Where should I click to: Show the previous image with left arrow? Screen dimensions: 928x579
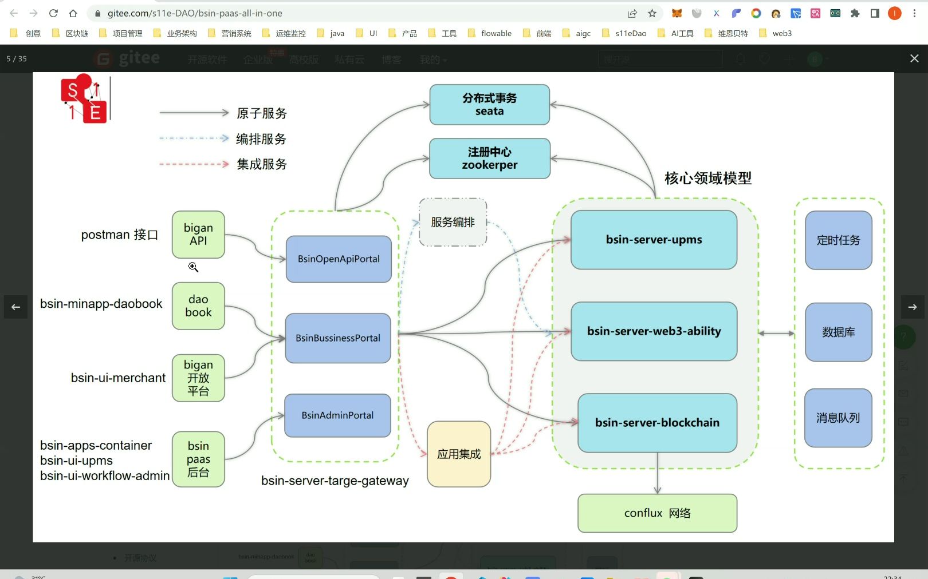(15, 307)
